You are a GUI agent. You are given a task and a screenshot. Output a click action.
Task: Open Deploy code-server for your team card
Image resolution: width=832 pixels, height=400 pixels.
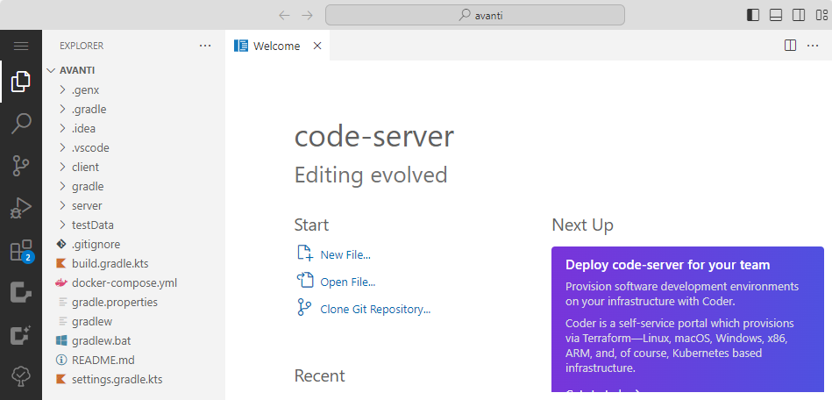(687, 319)
